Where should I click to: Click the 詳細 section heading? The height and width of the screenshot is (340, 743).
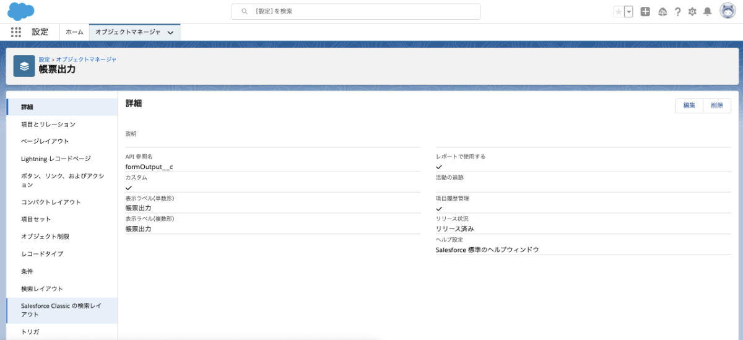pyautogui.click(x=134, y=103)
